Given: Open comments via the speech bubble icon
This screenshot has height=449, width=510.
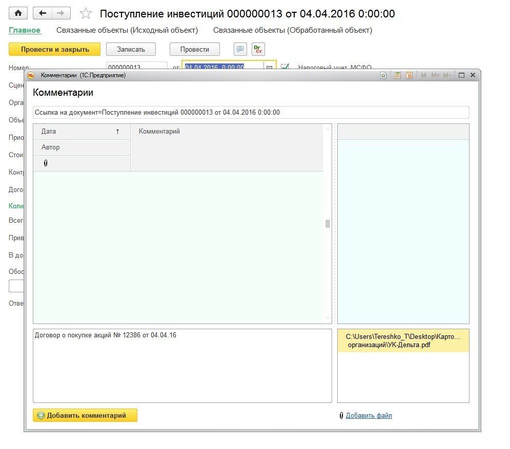Looking at the screenshot, I should click(240, 49).
